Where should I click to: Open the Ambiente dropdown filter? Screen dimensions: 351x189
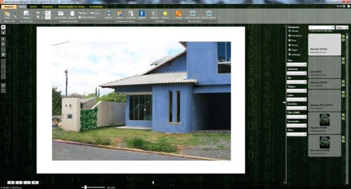[296, 73]
